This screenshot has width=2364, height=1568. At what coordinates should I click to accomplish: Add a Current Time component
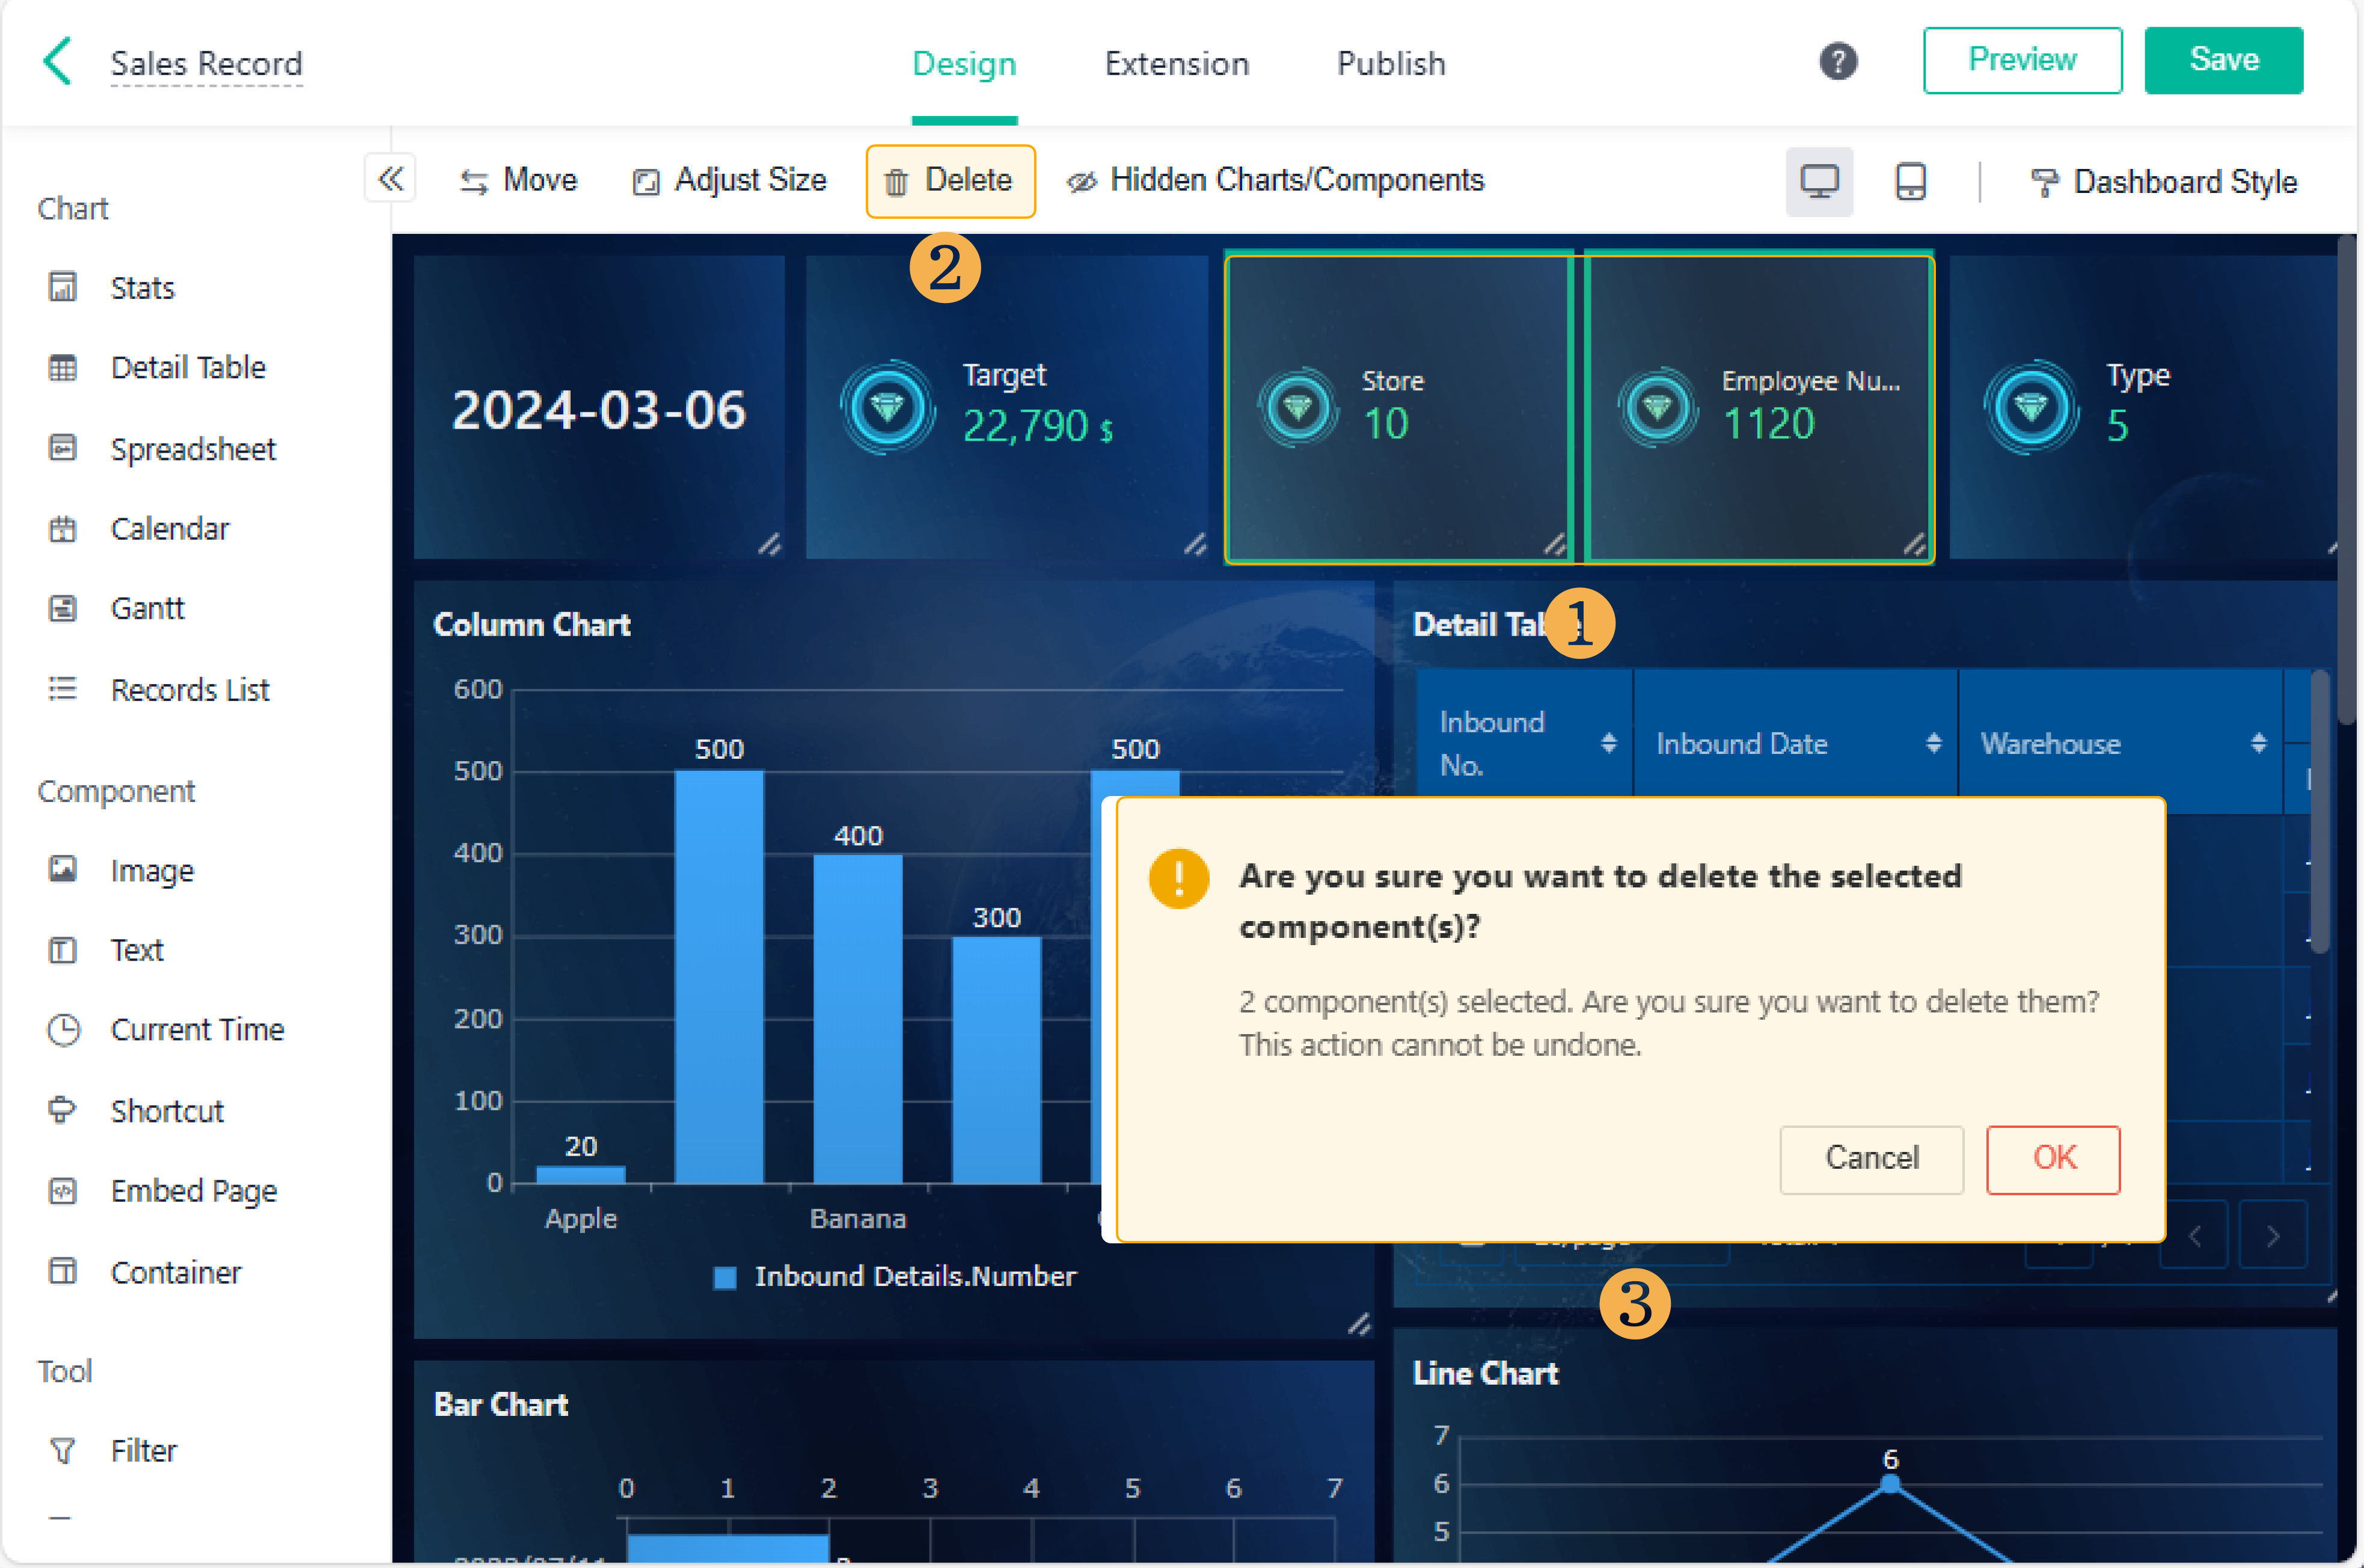(x=166, y=1030)
